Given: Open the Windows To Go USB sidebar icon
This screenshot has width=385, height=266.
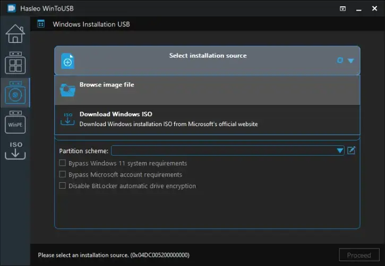Looking at the screenshot, I should [15, 63].
